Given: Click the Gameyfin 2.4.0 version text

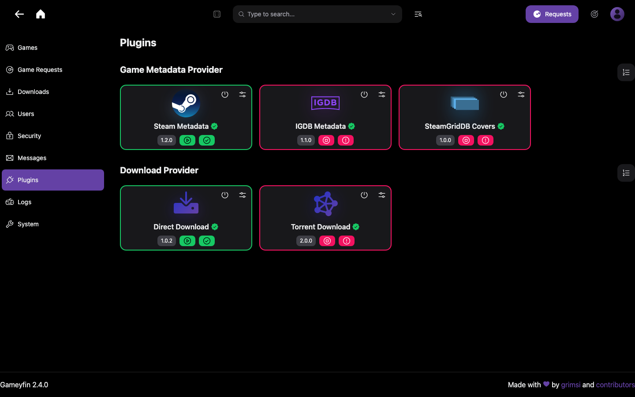Looking at the screenshot, I should (x=24, y=385).
